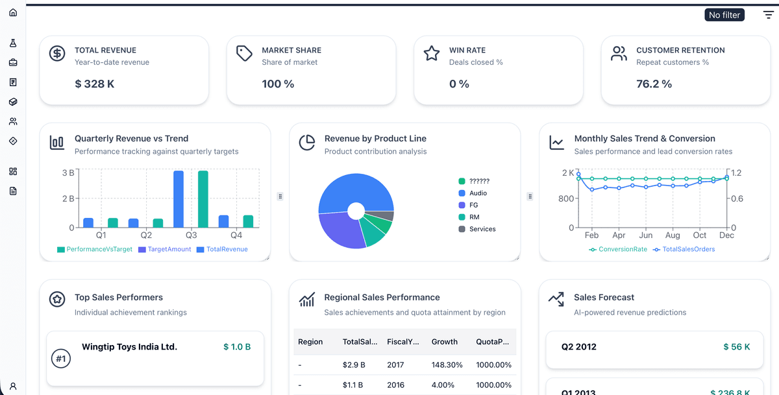Open the apps grid icon in the sidebar
The image size is (779, 395).
point(12,171)
